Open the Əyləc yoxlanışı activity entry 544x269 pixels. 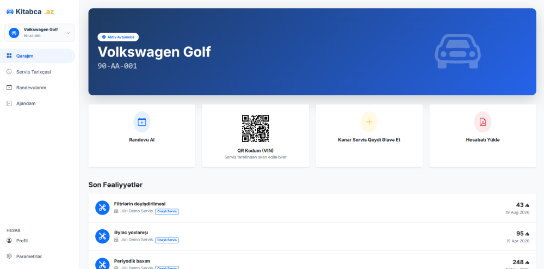tap(312, 236)
